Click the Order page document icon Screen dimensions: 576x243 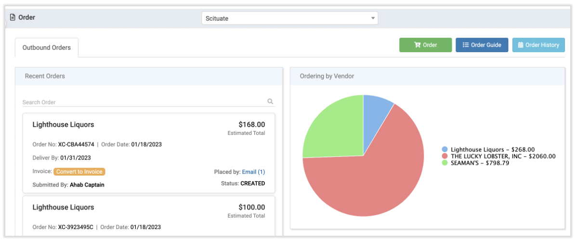(x=13, y=17)
